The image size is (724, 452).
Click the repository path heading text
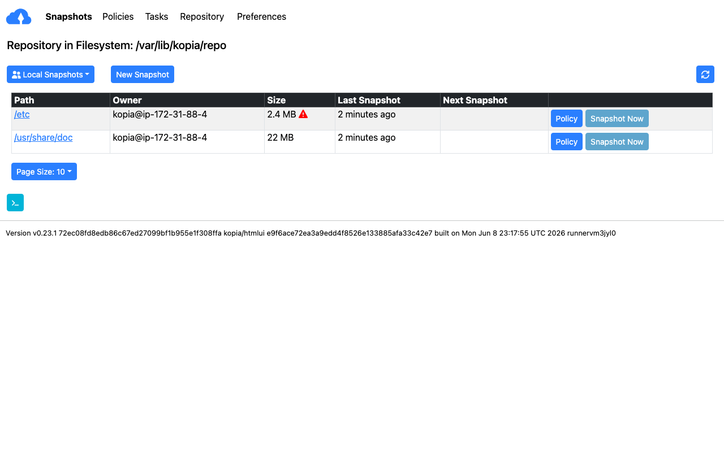pos(117,45)
